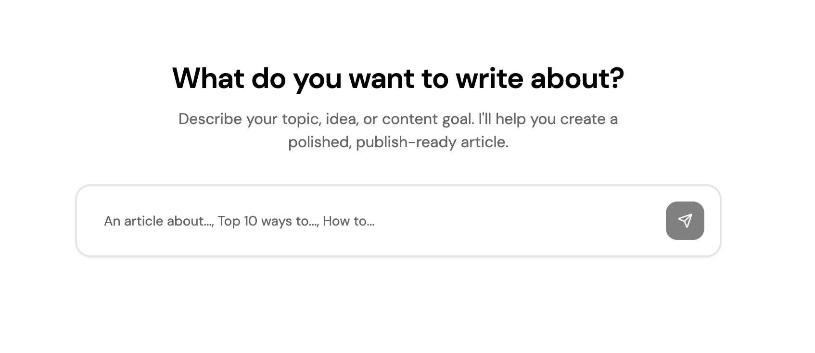This screenshot has width=815, height=353.
Task: Click the 'I'll help you create a' text
Action: pos(548,119)
